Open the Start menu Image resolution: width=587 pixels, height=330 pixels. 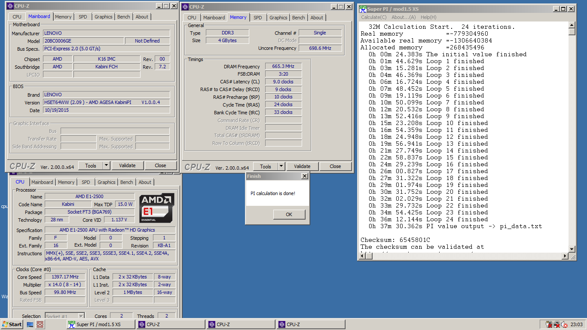point(12,324)
